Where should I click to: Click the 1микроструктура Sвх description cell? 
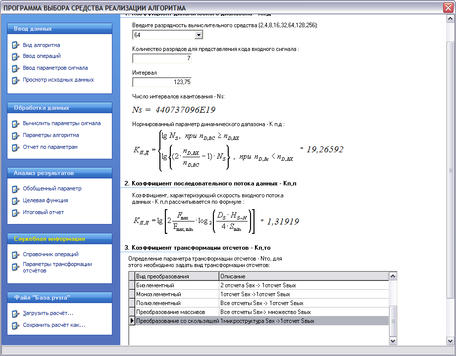click(x=304, y=321)
